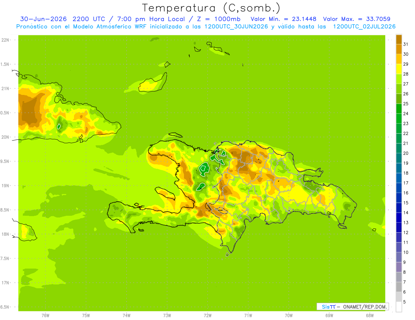The height and width of the screenshot is (320, 415).
Task: Click the WRF model forecast description line
Action: tap(206, 27)
